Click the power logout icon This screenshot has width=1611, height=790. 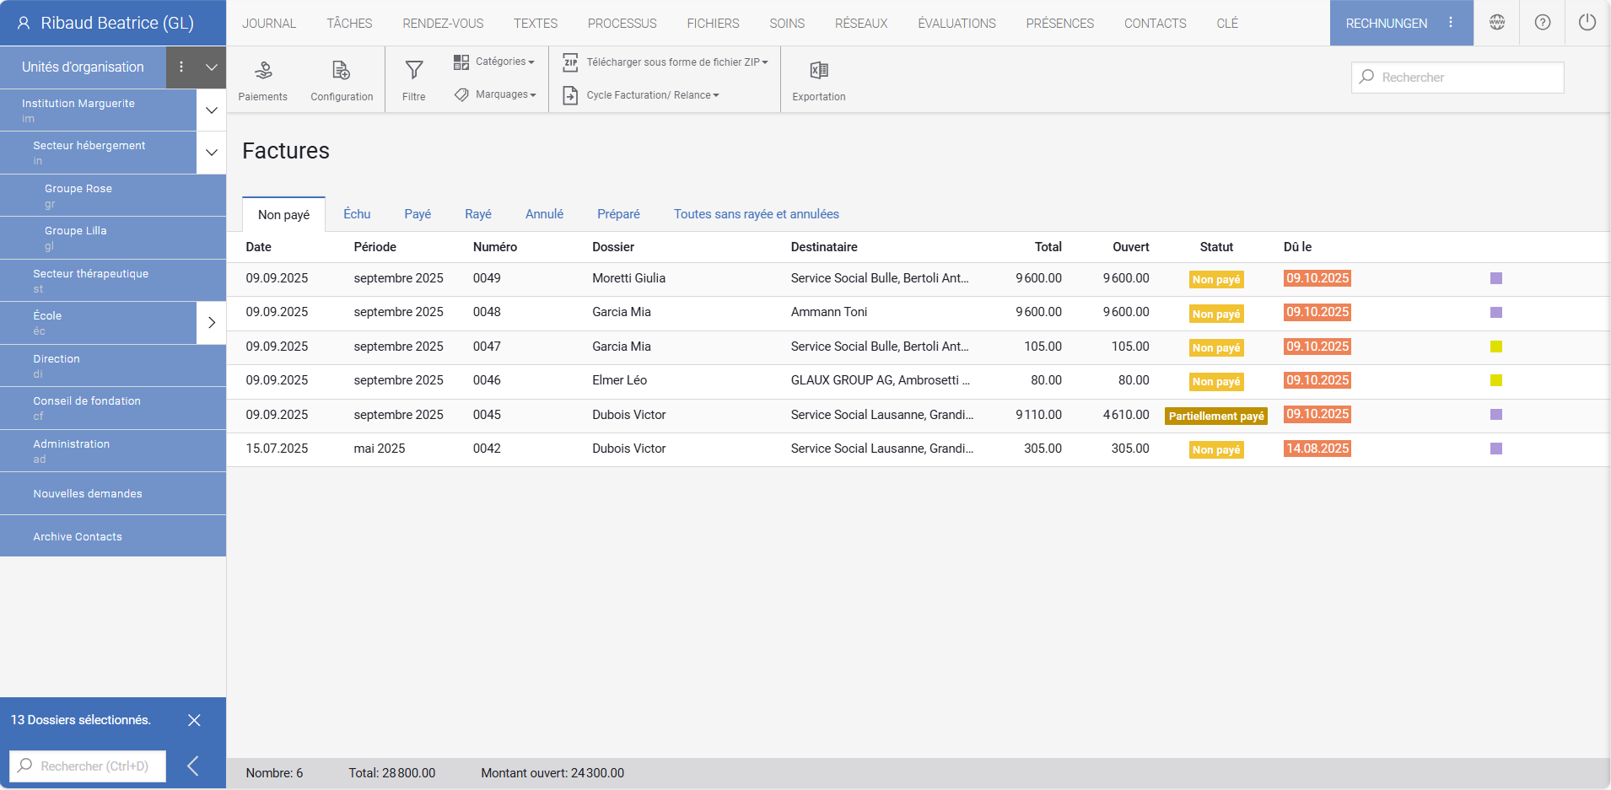click(1587, 23)
